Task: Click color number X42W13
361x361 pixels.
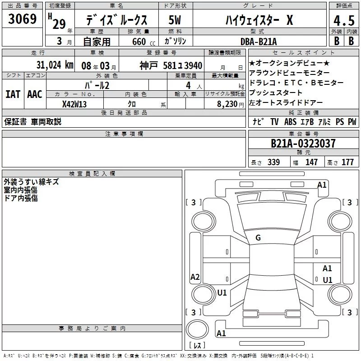Action: coord(74,104)
